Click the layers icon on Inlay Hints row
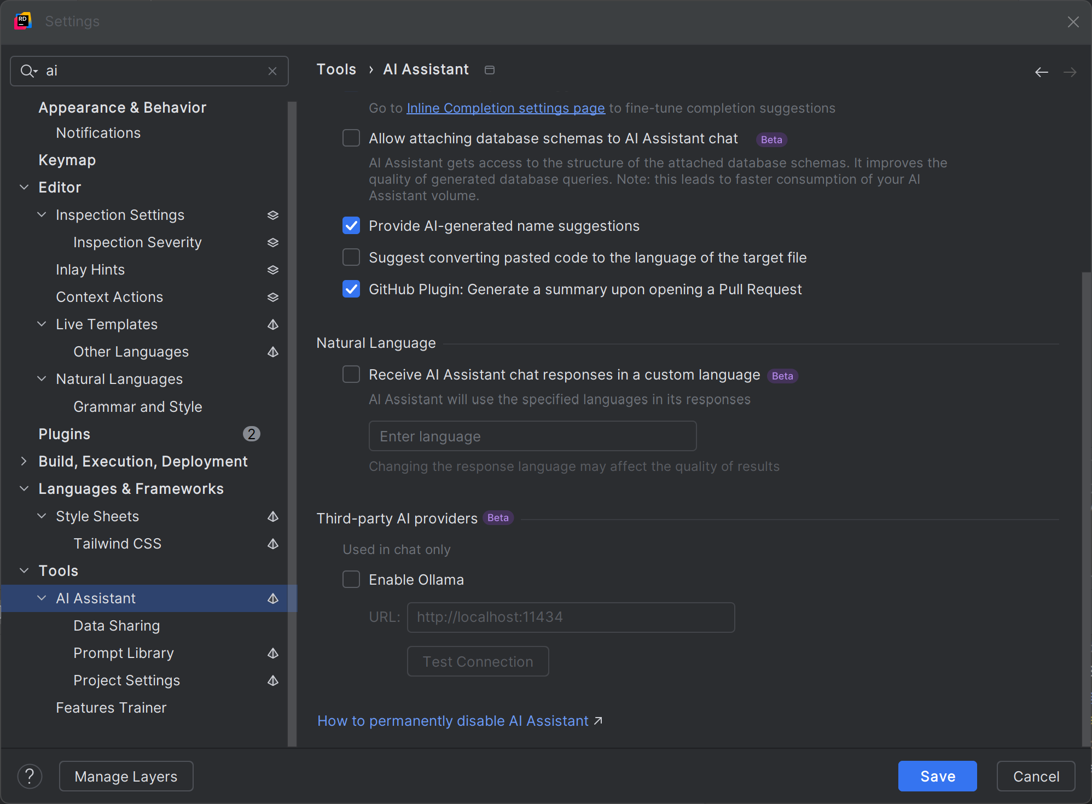Screen dimensions: 1092x804 pos(273,270)
